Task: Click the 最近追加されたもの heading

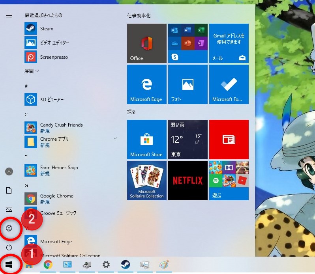Action: [43, 15]
